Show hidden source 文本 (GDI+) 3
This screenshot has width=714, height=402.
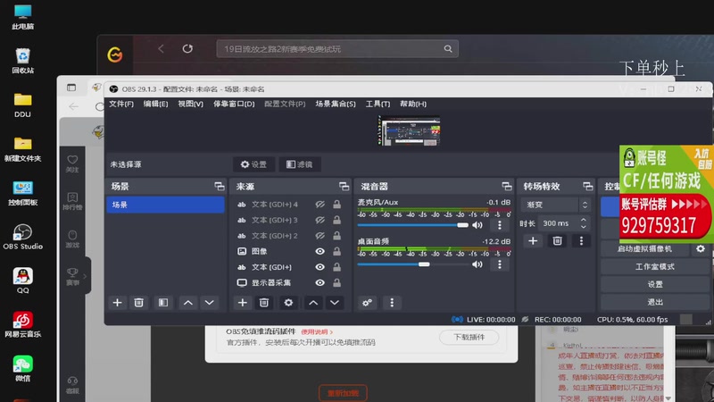pos(320,220)
